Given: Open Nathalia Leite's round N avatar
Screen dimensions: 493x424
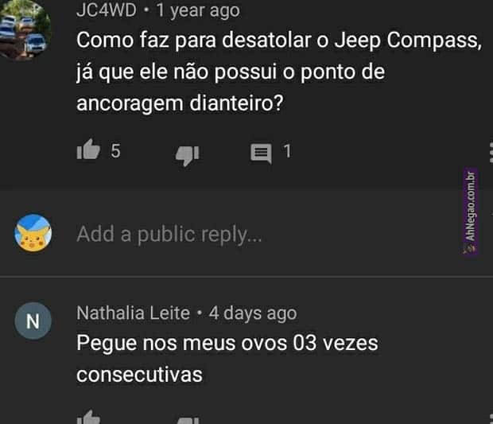Looking at the screenshot, I should pos(33,321).
